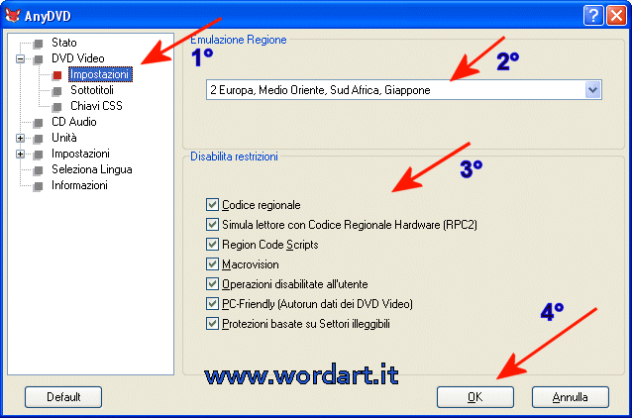Select DVD Video in the tree
Screen dimensions: 632x418
pyautogui.click(x=78, y=58)
